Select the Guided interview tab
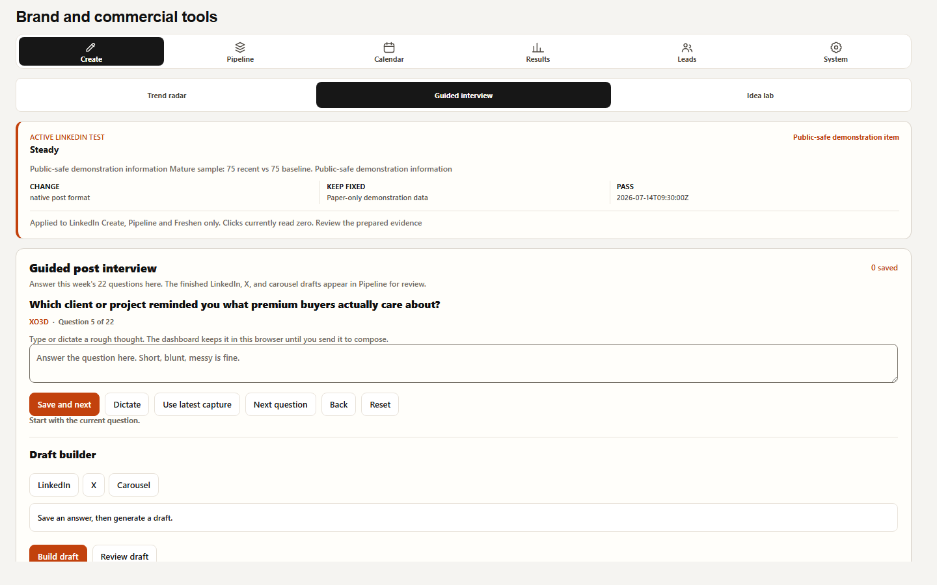Screen dimensions: 937x585 point(463,96)
